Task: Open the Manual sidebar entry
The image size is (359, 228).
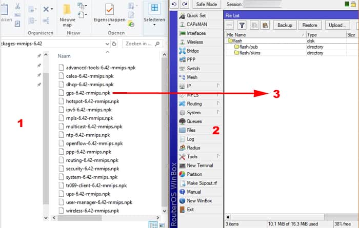Action: (194, 192)
